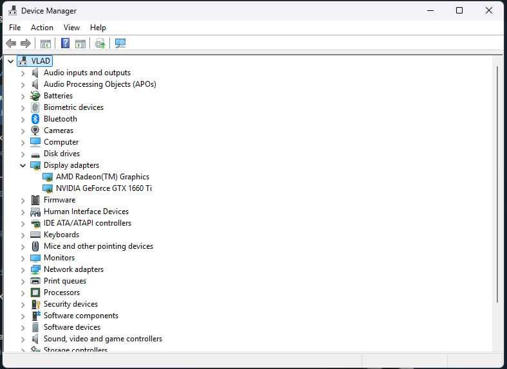The image size is (507, 369).
Task: Click the Bluetooth category icon
Action: click(x=35, y=119)
